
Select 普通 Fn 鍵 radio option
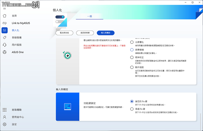tap(132, 109)
